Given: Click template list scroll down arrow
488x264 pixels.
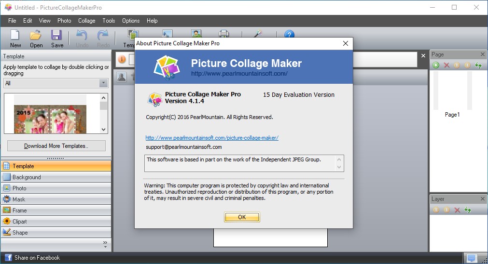Looking at the screenshot, I should click(104, 130).
